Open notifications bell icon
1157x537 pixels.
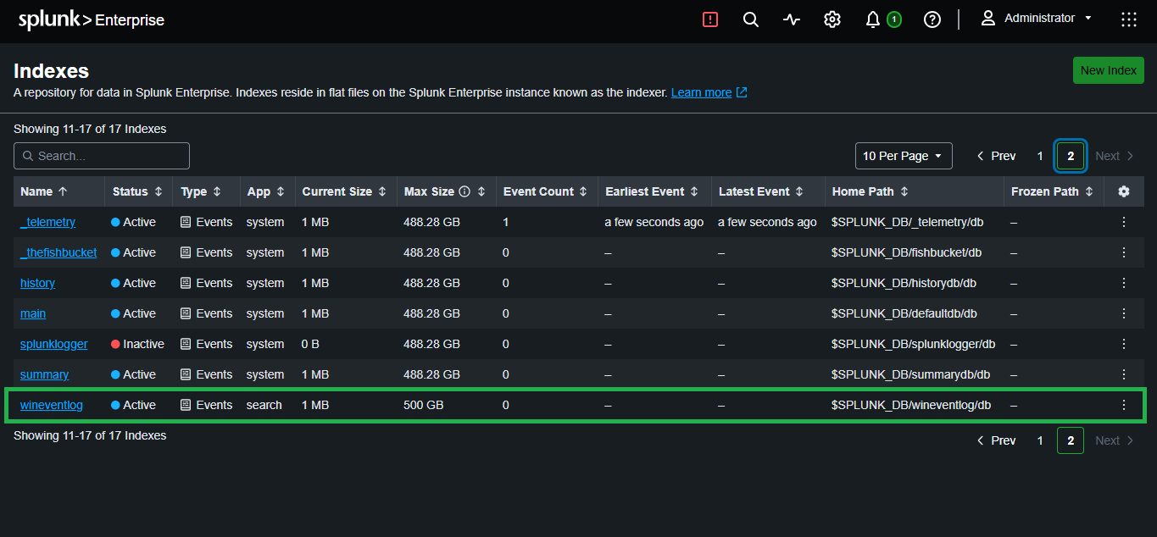coord(873,19)
